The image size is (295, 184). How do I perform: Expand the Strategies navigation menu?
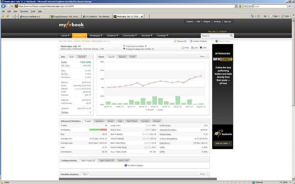96,35
